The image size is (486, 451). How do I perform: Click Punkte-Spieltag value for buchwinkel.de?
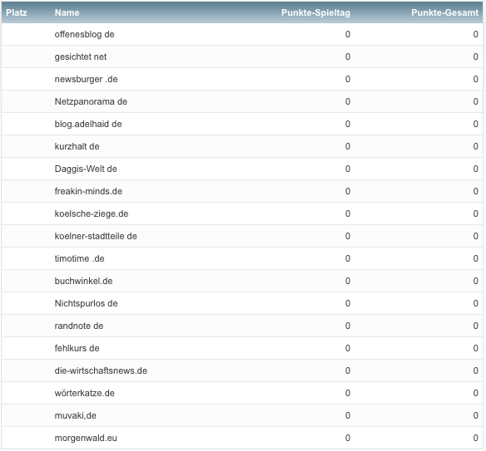point(348,282)
